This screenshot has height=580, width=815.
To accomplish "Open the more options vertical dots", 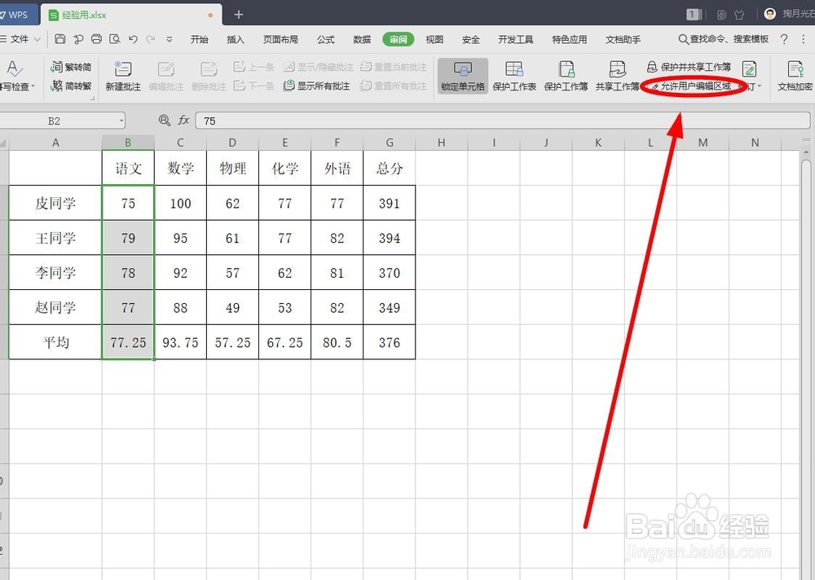I will [803, 39].
